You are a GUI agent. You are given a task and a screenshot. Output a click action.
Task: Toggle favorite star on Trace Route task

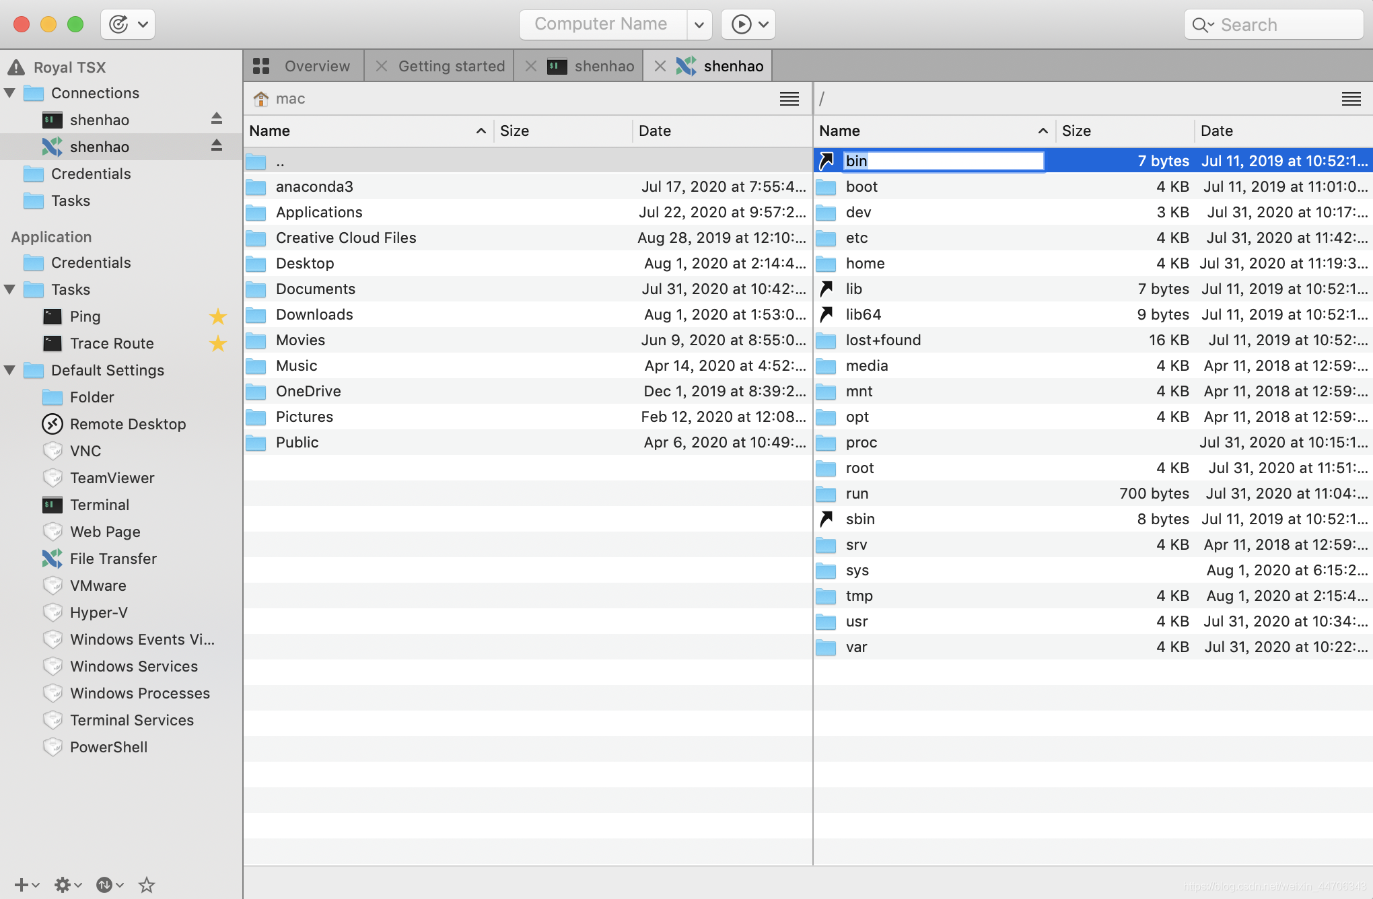click(217, 343)
